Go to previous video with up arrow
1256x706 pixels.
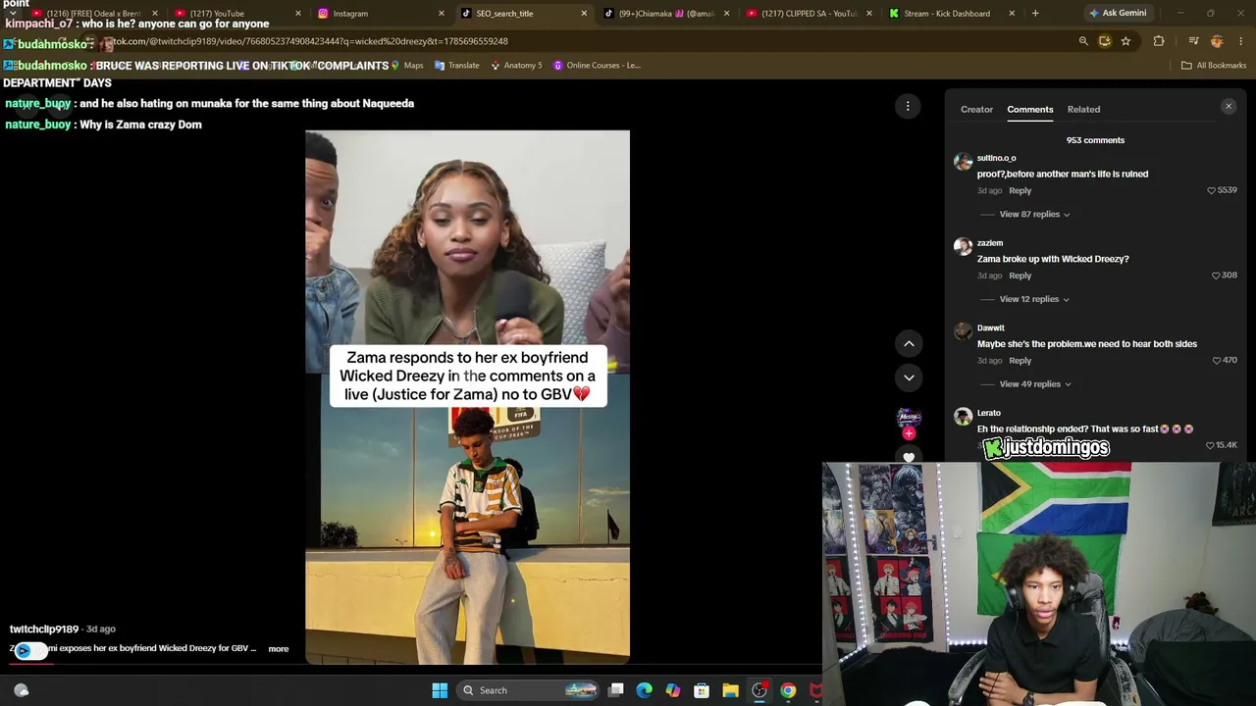click(x=909, y=343)
